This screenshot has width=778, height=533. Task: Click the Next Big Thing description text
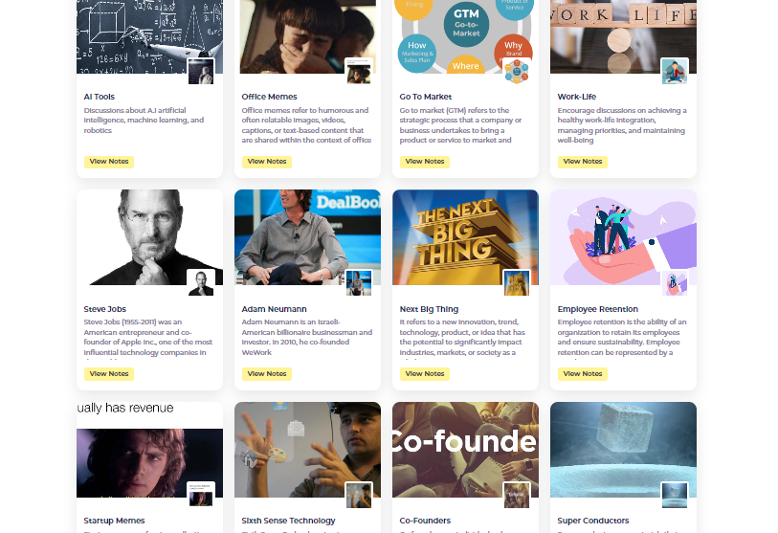point(462,338)
